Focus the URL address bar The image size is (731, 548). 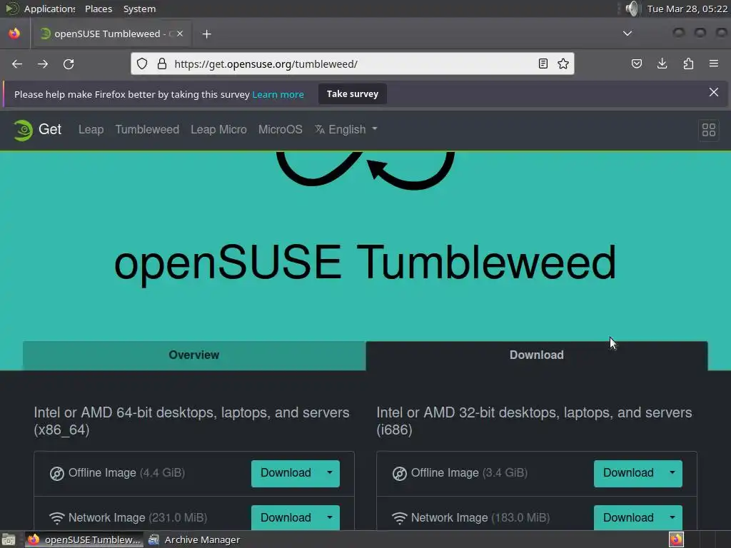point(353,64)
